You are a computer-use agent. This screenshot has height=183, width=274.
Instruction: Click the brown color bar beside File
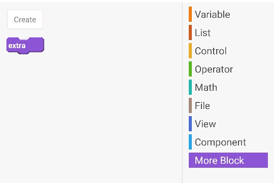(x=190, y=105)
